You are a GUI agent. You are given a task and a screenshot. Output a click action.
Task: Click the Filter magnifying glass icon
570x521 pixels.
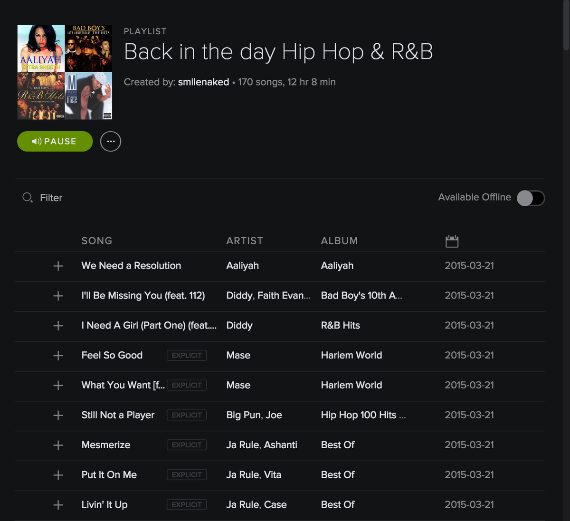(x=27, y=197)
